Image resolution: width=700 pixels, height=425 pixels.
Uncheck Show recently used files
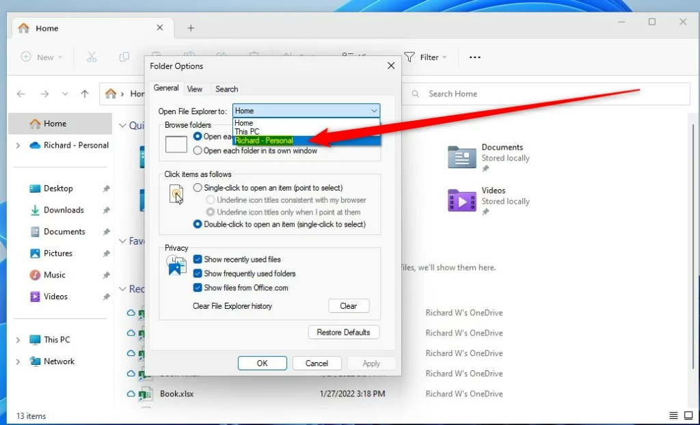(x=196, y=259)
